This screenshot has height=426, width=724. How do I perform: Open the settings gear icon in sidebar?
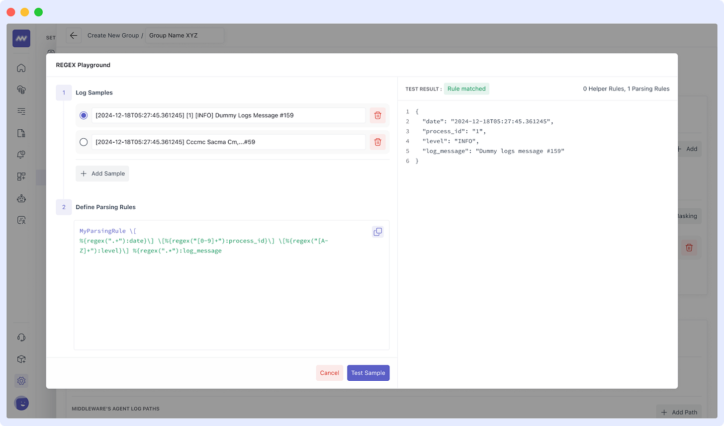click(21, 381)
